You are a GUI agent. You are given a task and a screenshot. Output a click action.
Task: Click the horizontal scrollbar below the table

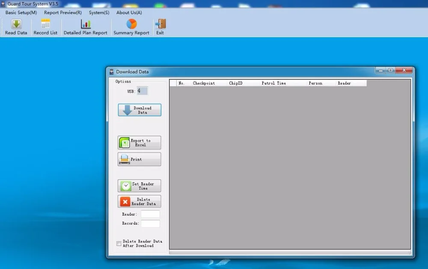tap(290, 252)
